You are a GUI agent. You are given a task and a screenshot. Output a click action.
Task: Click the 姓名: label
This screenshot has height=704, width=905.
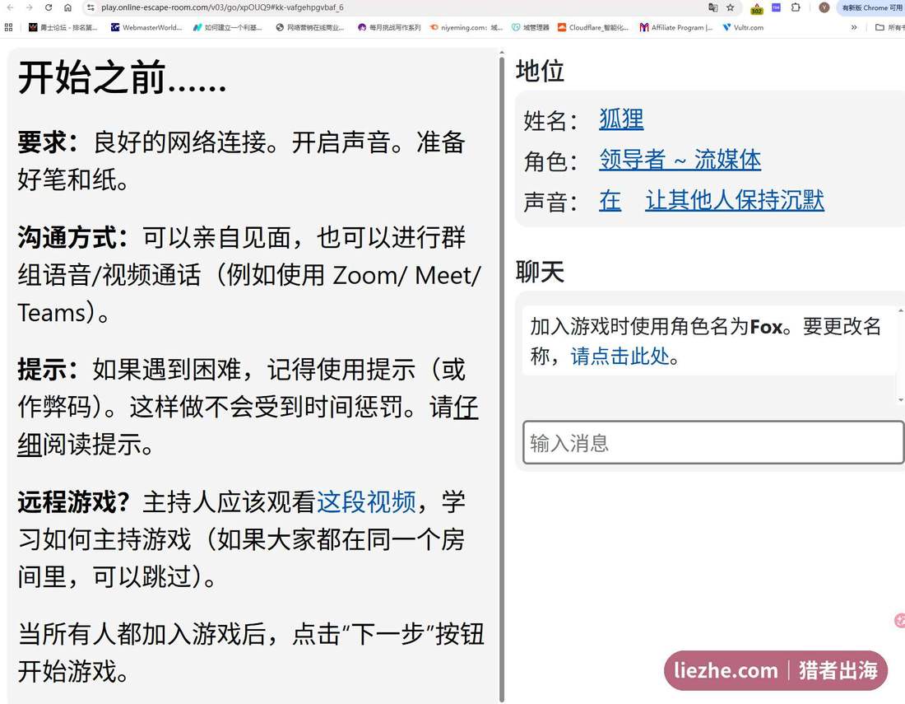(550, 121)
